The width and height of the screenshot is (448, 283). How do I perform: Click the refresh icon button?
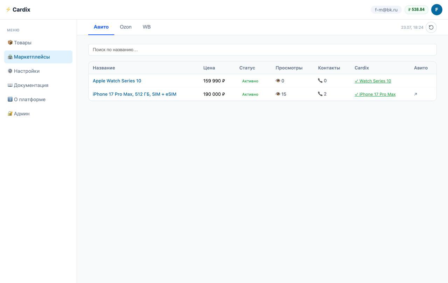[431, 27]
